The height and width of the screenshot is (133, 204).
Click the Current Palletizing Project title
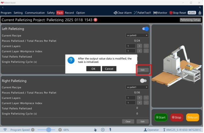pyautogui.click(x=47, y=20)
